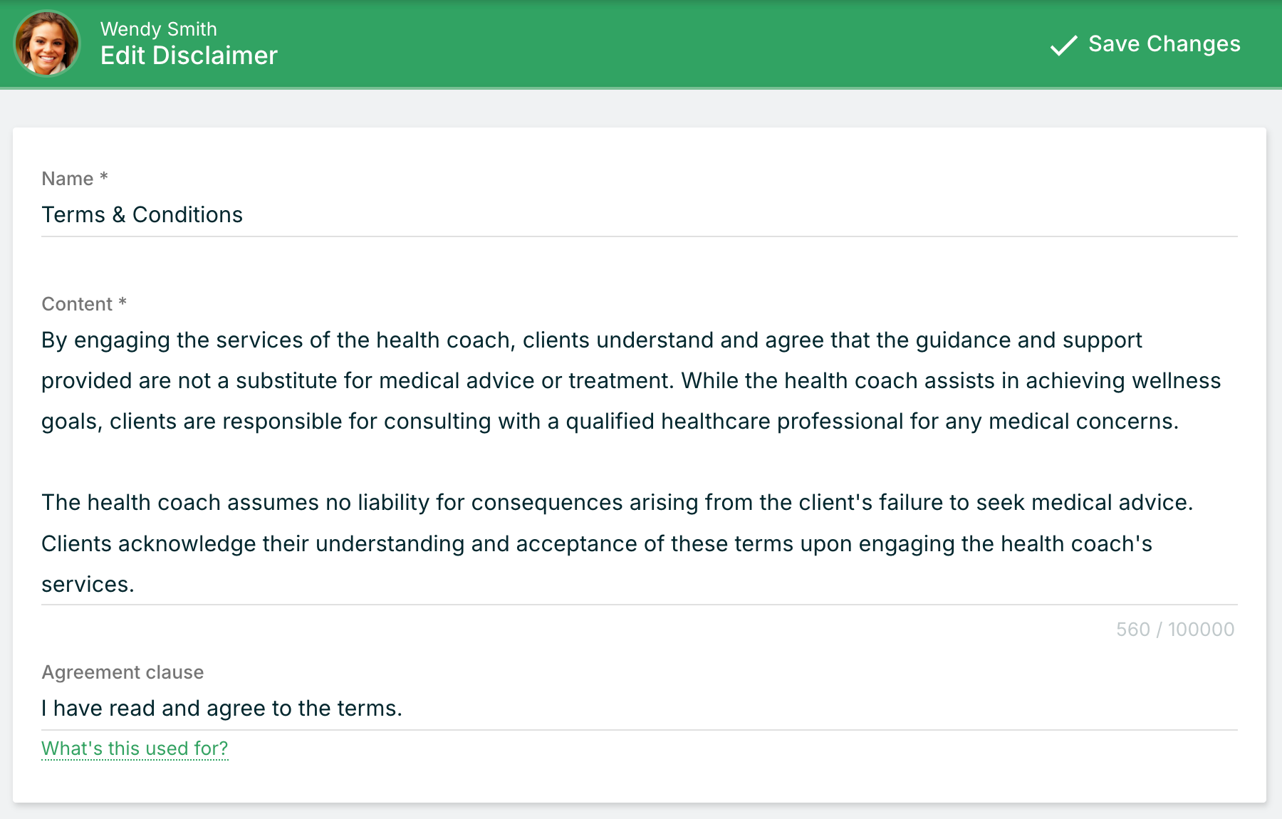Screen dimensions: 1282x819
Task: Place cursor in the Content's first line
Action: pos(591,340)
